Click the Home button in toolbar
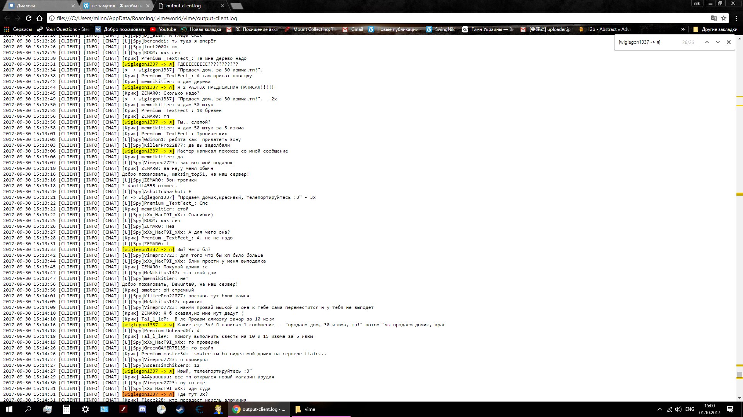Viewport: 743px width, 417px height. point(39,18)
